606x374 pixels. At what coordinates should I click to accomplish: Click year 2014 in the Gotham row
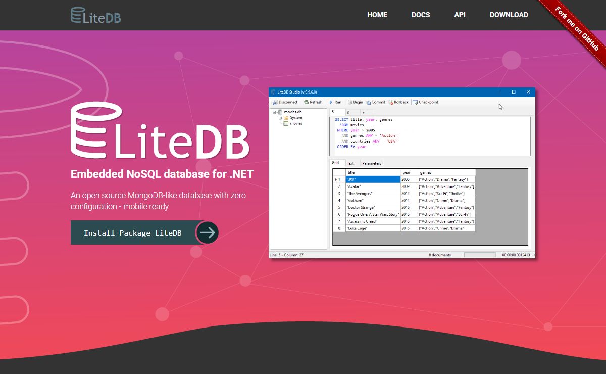click(x=409, y=201)
